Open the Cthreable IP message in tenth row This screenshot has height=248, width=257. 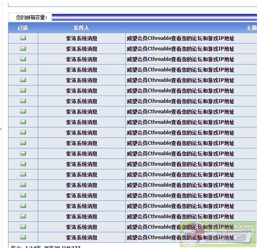[180, 133]
